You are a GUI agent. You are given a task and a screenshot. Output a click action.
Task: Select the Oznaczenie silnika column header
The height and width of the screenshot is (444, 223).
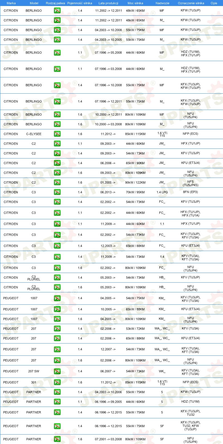(x=191, y=3)
